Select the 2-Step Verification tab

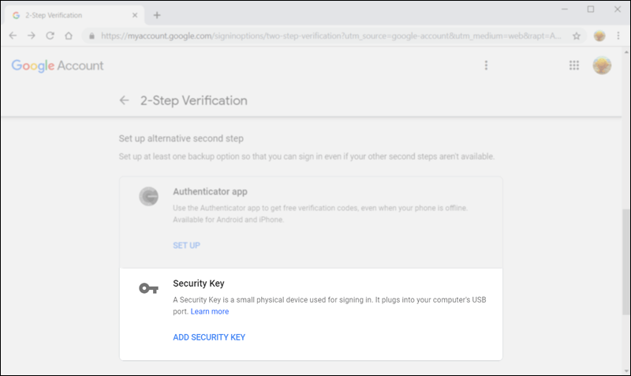tap(71, 15)
